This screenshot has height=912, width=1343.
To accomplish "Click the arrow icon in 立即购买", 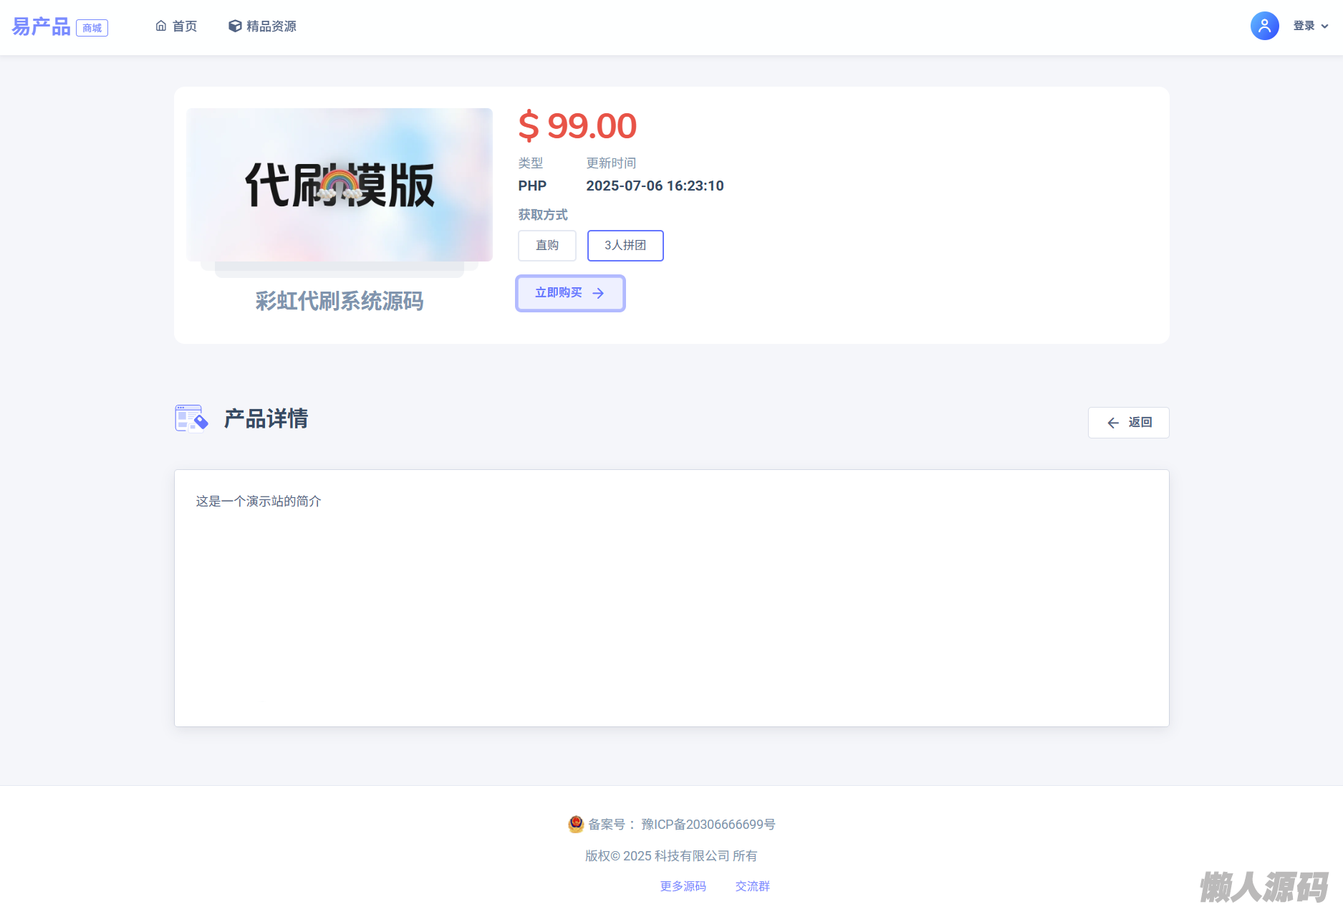I will 599,293.
